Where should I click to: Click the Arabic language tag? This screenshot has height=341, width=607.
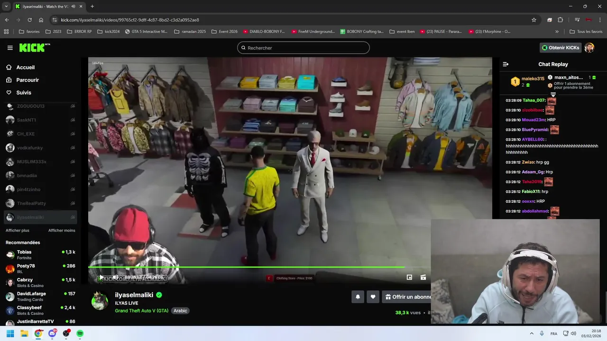(180, 311)
